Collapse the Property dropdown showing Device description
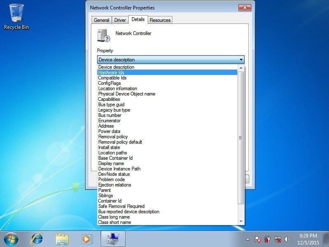 (x=171, y=60)
